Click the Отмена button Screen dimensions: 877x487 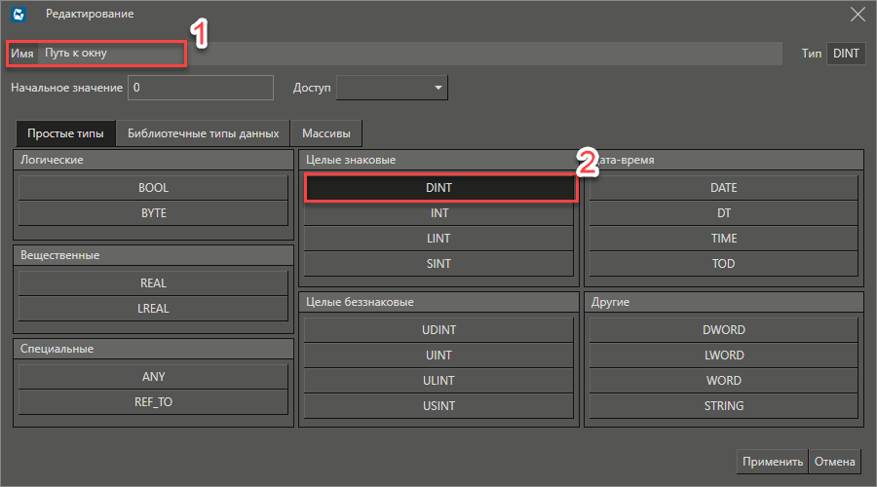tap(835, 462)
